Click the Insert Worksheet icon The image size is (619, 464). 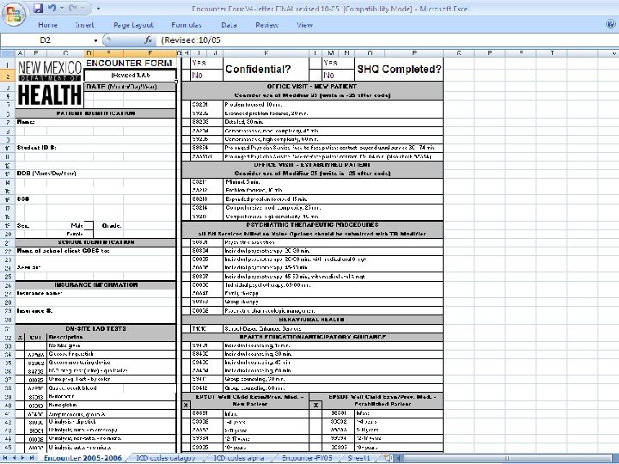(x=387, y=458)
